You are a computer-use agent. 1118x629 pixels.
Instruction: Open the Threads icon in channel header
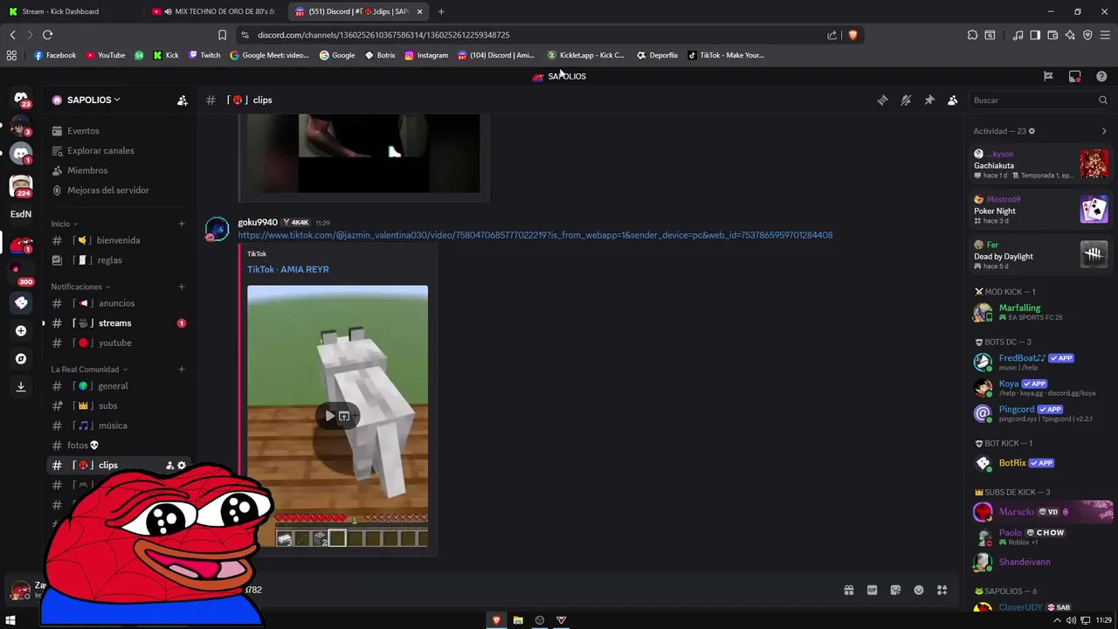[882, 100]
